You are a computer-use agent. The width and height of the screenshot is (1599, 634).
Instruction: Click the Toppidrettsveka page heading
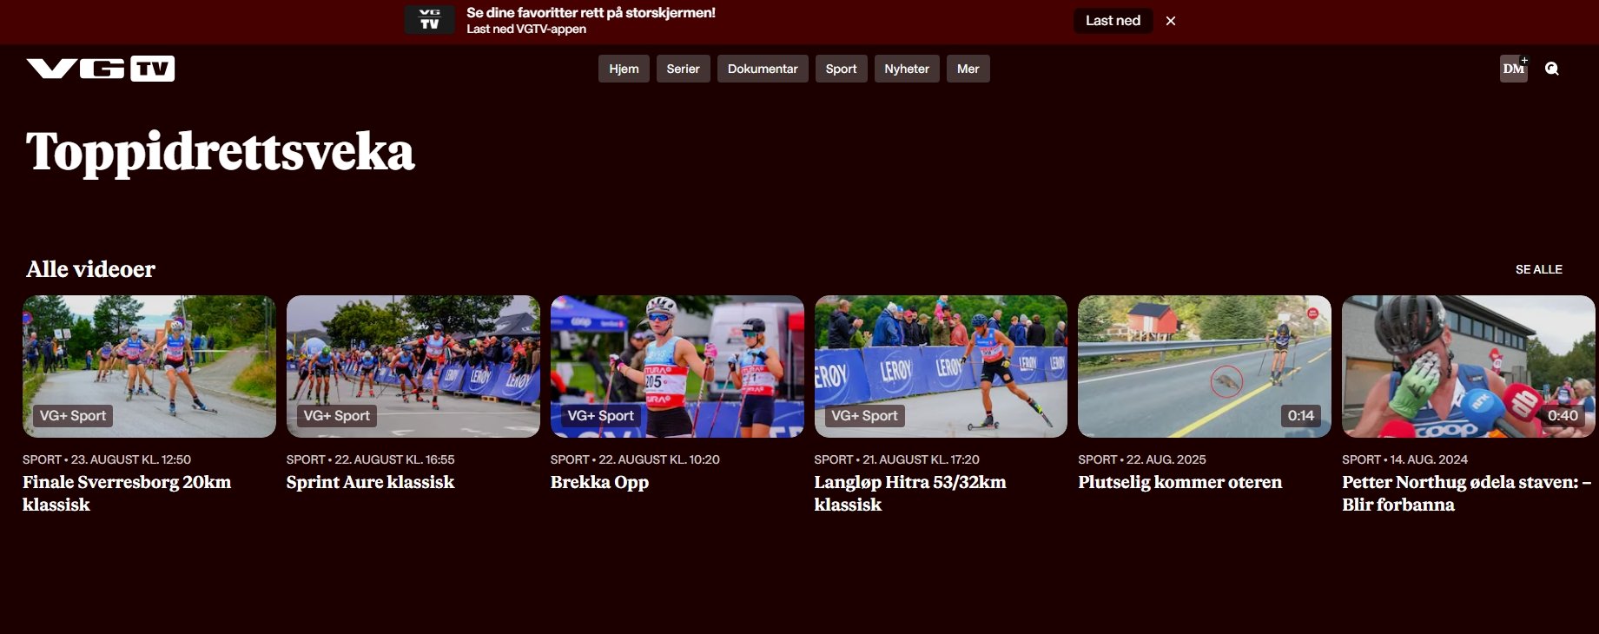click(221, 152)
